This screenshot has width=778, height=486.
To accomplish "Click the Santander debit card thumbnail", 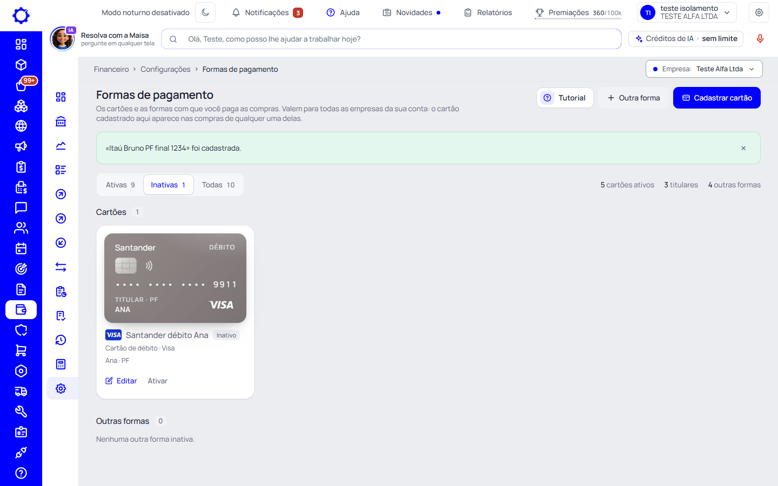I will coord(175,278).
